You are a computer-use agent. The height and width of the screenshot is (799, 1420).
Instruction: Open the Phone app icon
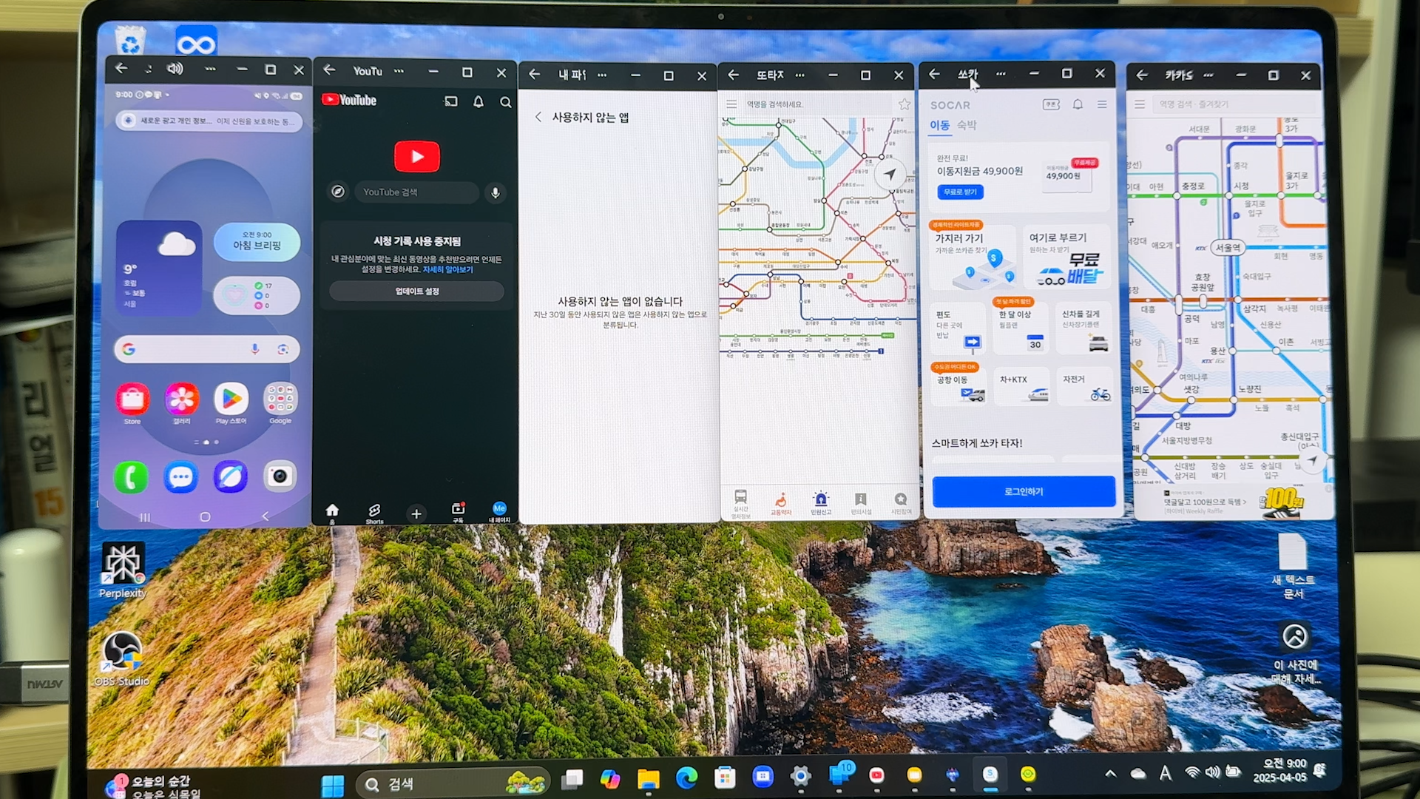point(131,477)
